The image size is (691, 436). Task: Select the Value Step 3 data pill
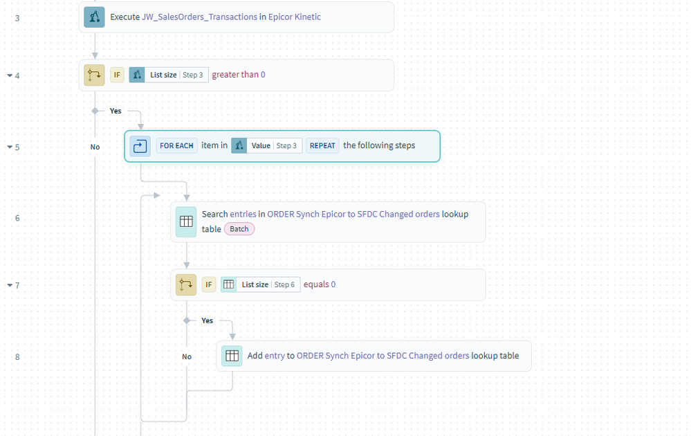(266, 146)
